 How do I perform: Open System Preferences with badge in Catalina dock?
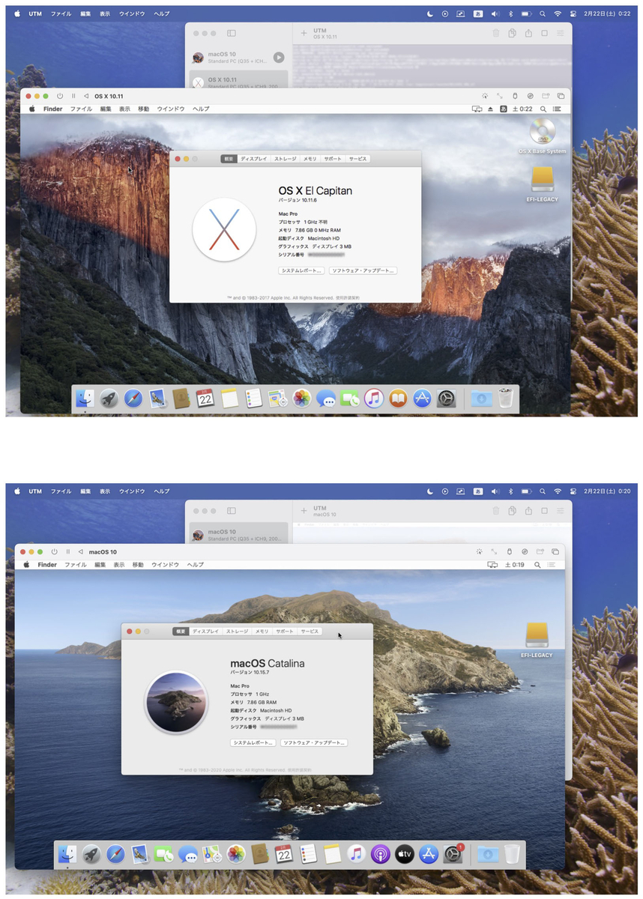click(x=453, y=854)
